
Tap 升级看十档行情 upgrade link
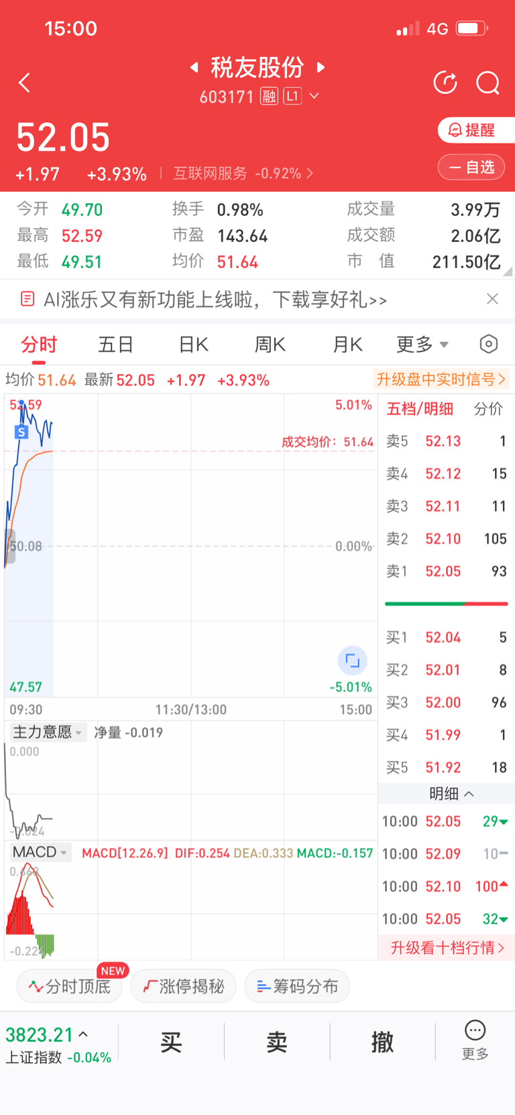tap(447, 947)
